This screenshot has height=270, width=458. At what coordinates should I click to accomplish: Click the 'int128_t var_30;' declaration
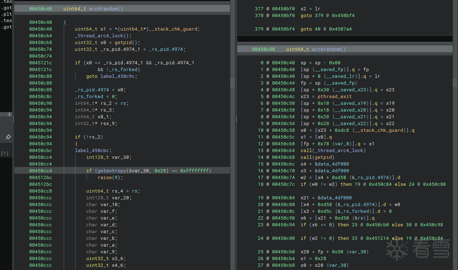[109, 157]
